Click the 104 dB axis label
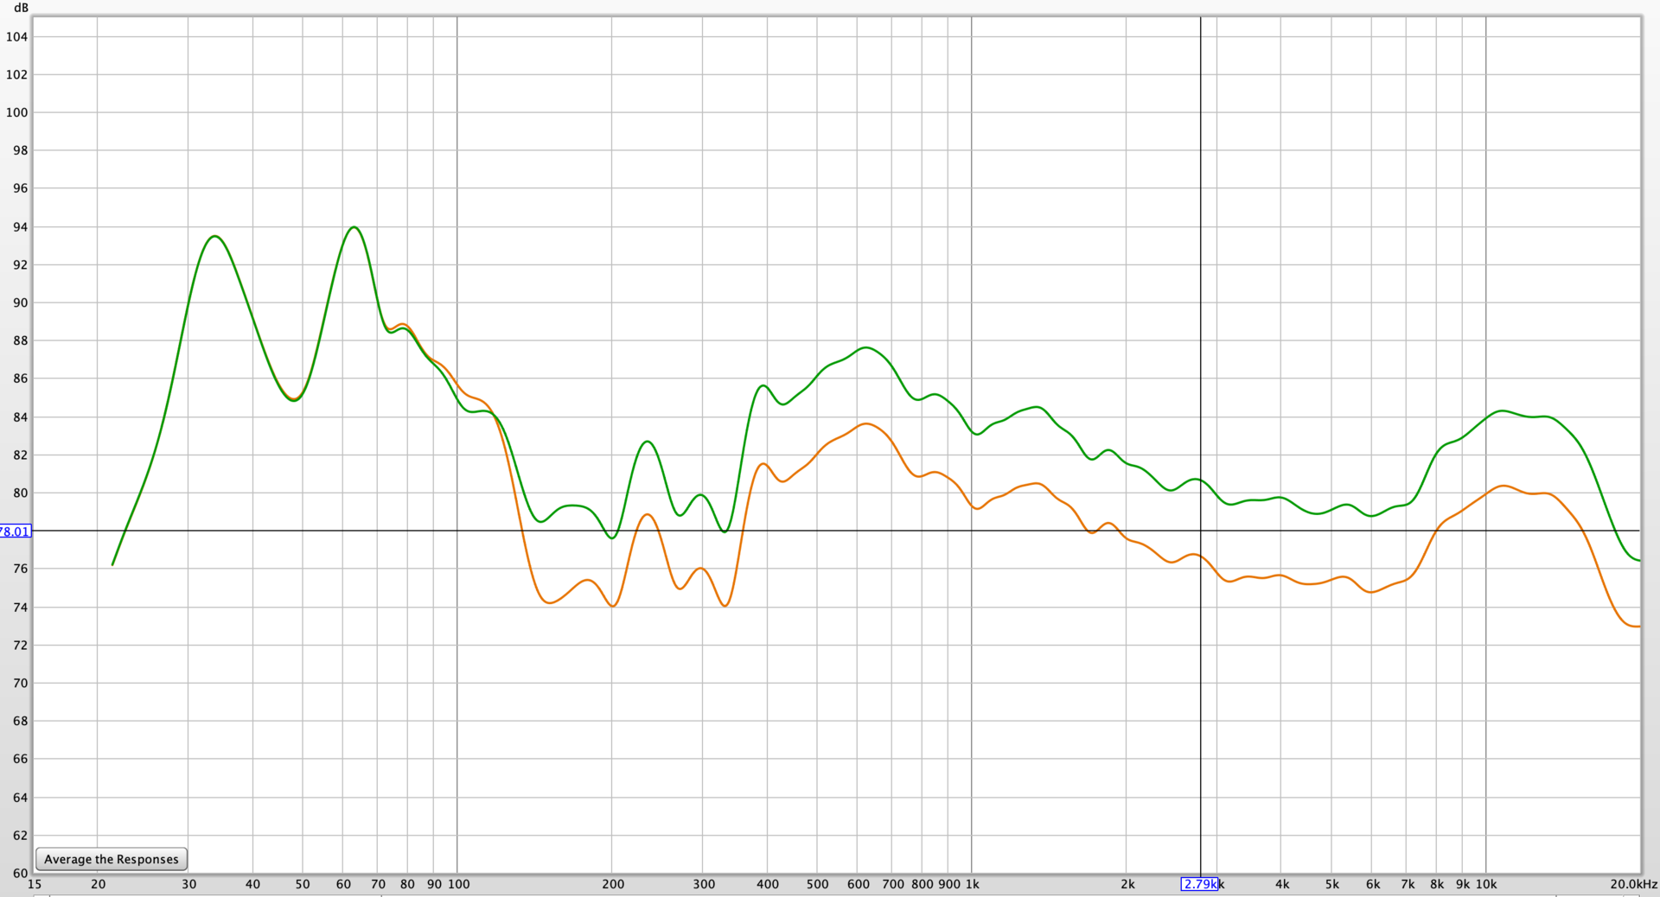The height and width of the screenshot is (897, 1660). tap(17, 37)
